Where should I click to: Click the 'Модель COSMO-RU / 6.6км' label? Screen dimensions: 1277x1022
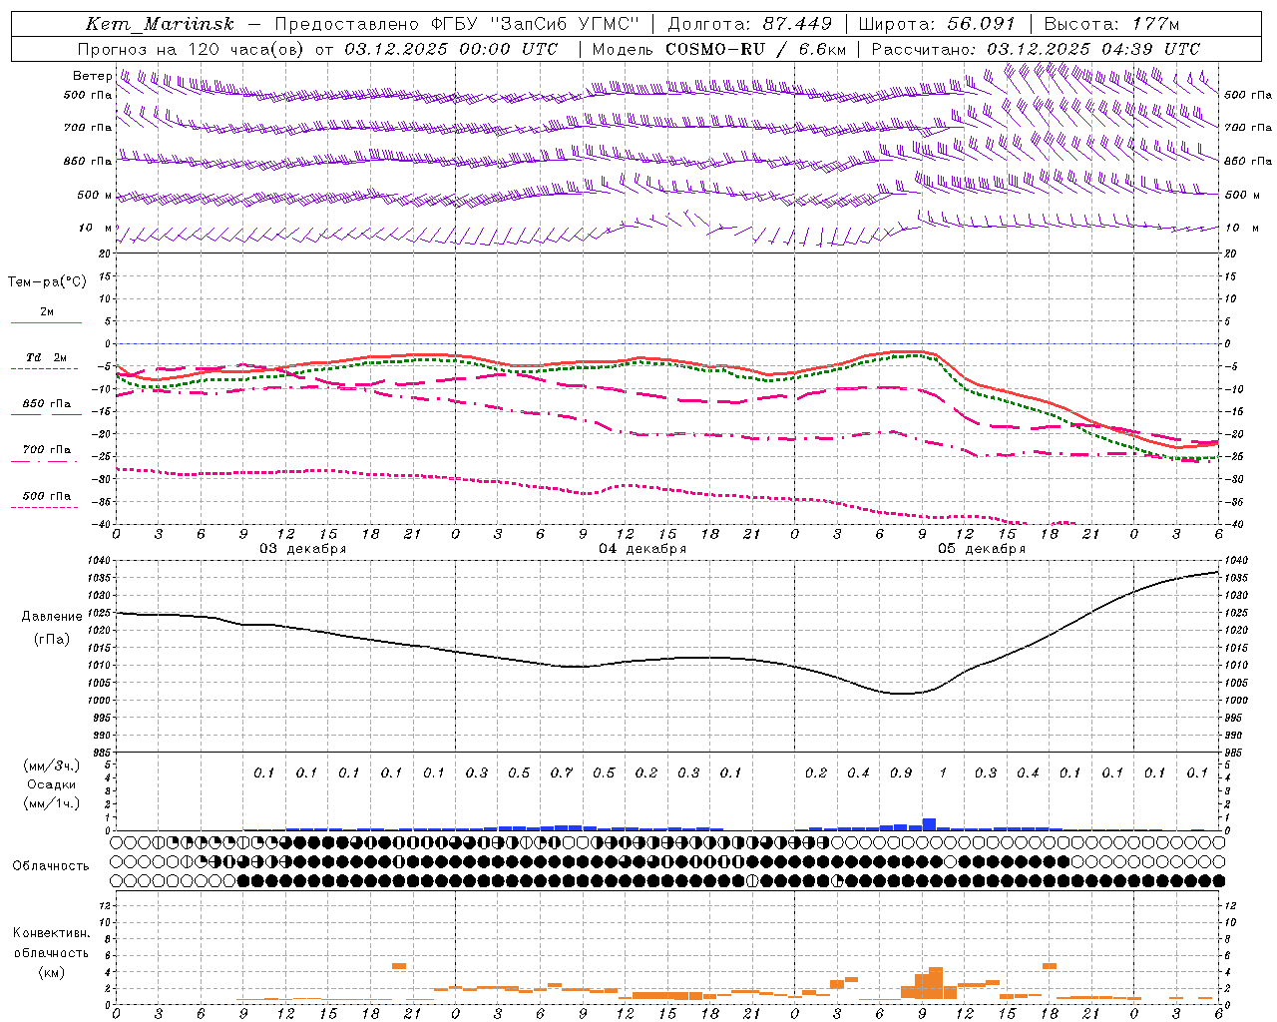pyautogui.click(x=718, y=49)
